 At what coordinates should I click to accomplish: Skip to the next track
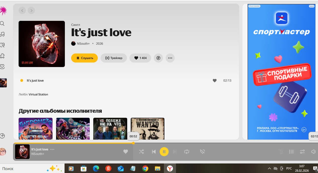click(x=175, y=151)
